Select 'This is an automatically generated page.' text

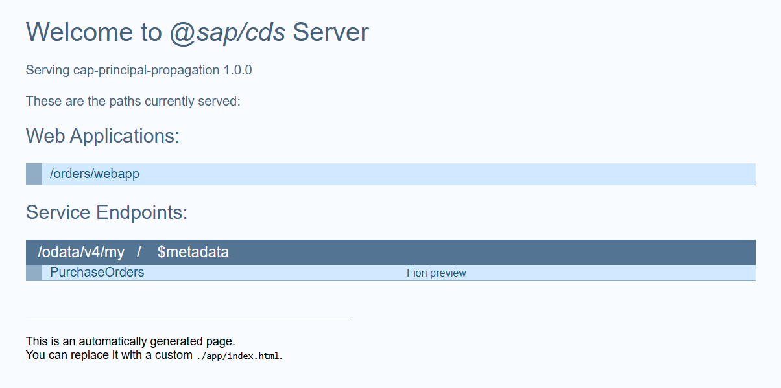(x=130, y=341)
